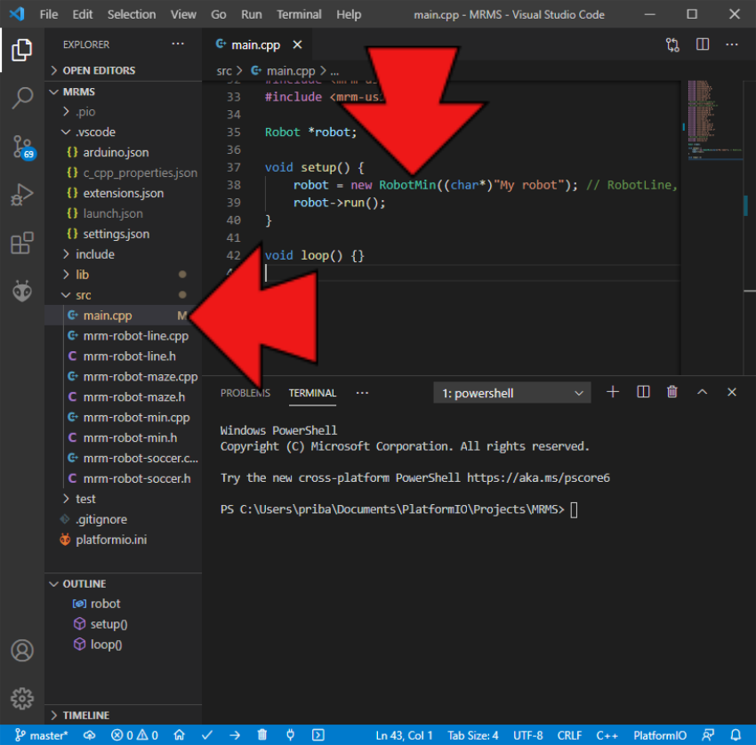Click the PlatformIO Upload arrow in status bar
This screenshot has height=745, width=756.
234,735
